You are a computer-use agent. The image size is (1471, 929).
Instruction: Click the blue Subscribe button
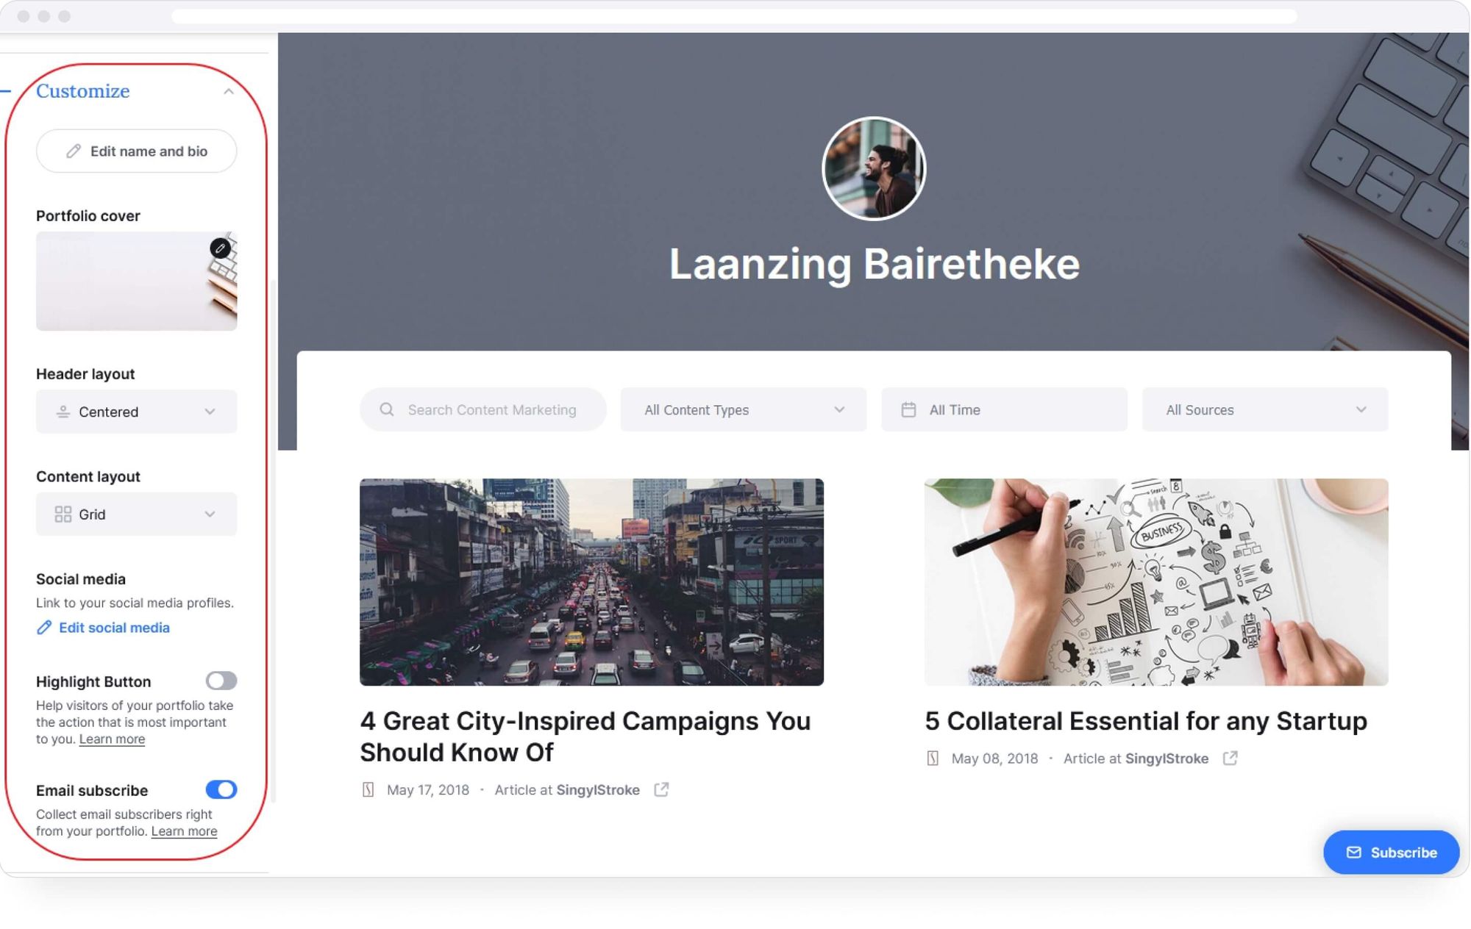1391,853
